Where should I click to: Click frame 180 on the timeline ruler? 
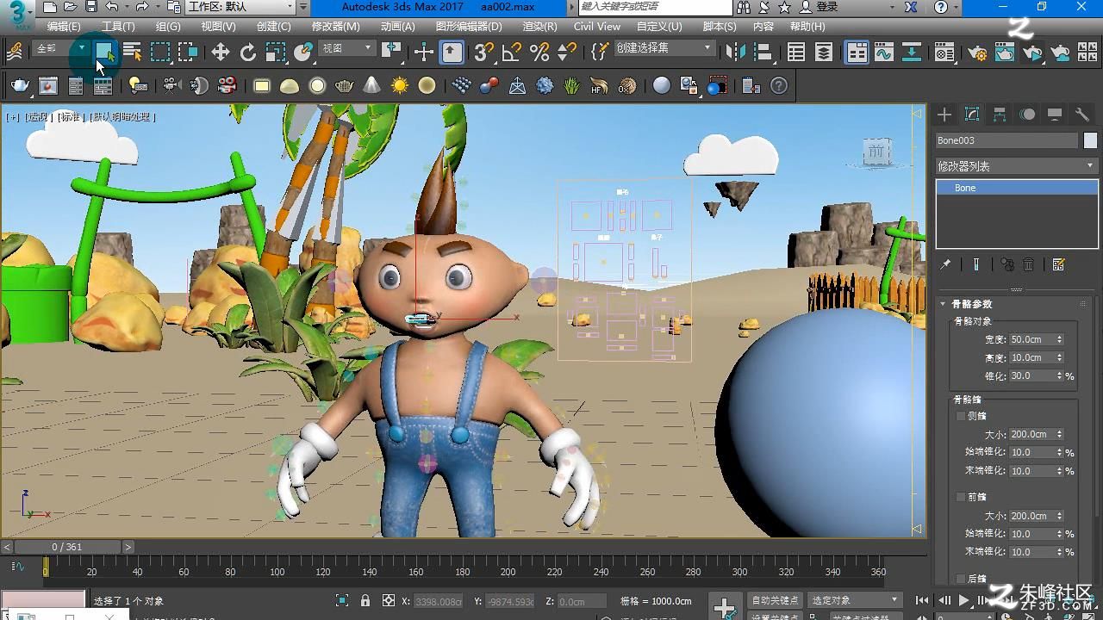click(462, 572)
